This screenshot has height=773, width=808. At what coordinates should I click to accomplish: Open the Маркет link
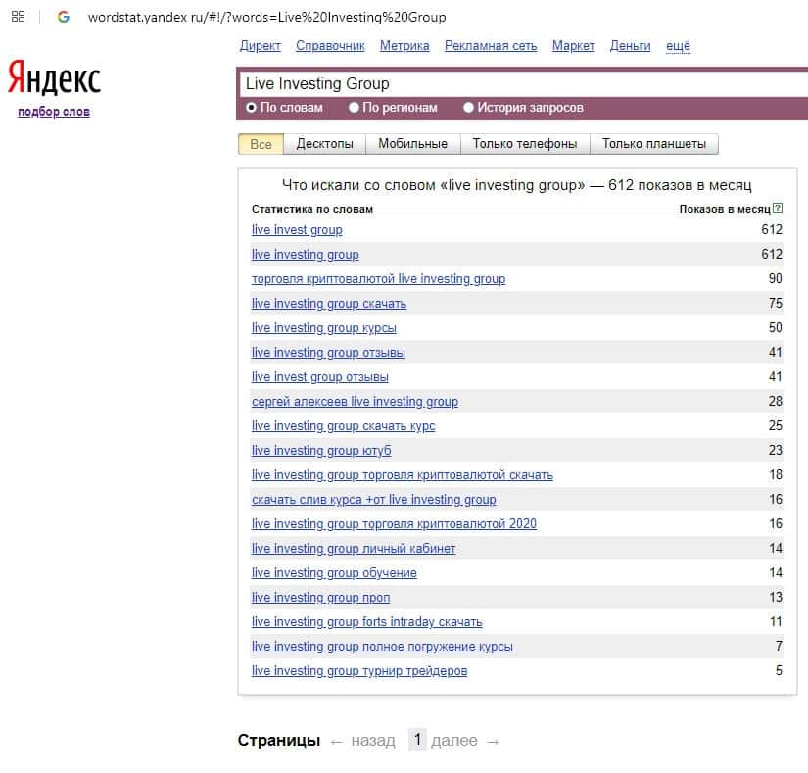click(574, 46)
